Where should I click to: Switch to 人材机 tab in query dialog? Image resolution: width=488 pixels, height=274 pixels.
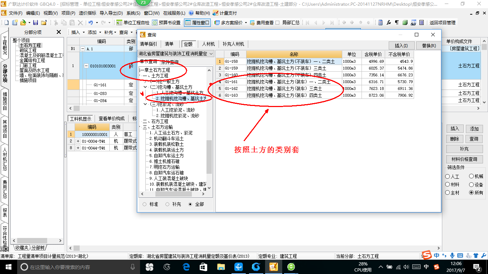(x=208, y=44)
